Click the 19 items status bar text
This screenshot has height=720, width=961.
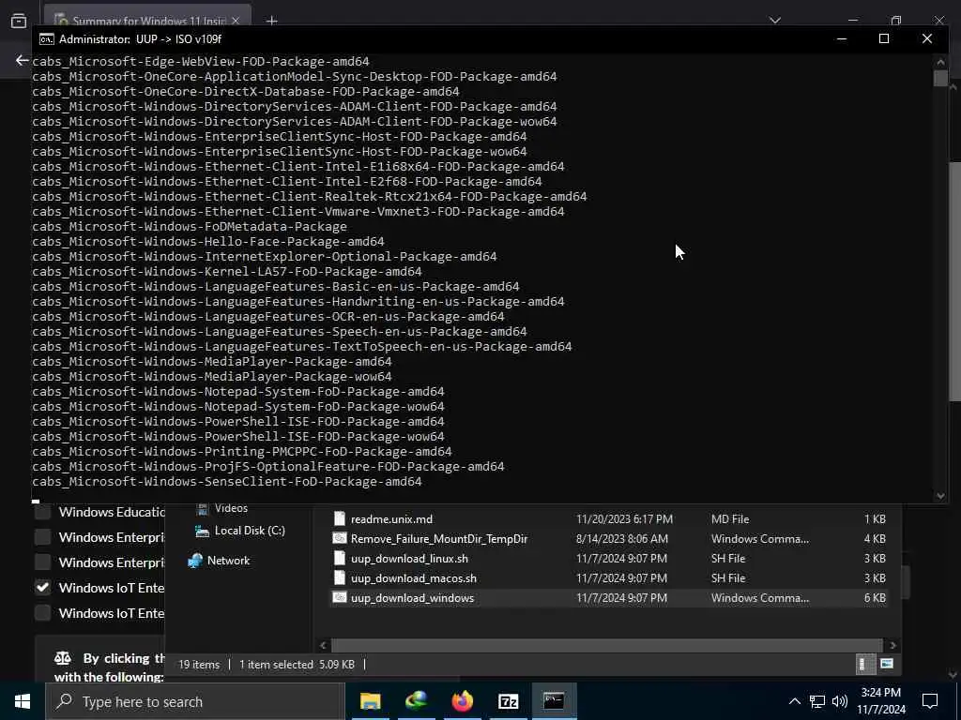tap(199, 665)
